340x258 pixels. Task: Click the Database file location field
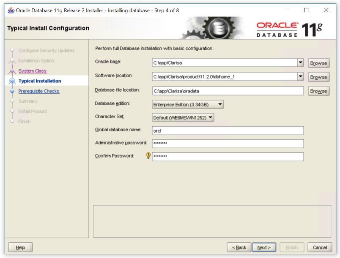(x=228, y=91)
